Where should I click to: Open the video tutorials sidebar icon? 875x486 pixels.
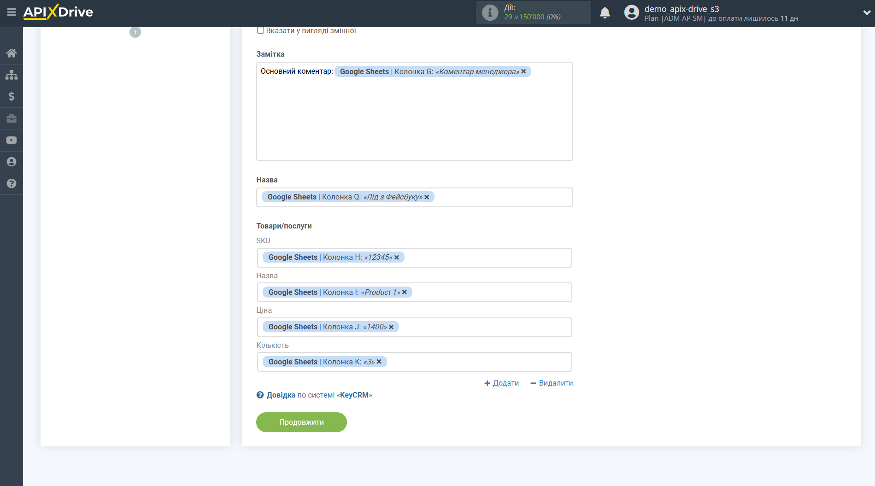point(12,140)
